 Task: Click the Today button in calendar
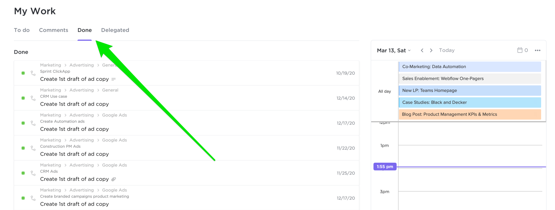(x=447, y=50)
